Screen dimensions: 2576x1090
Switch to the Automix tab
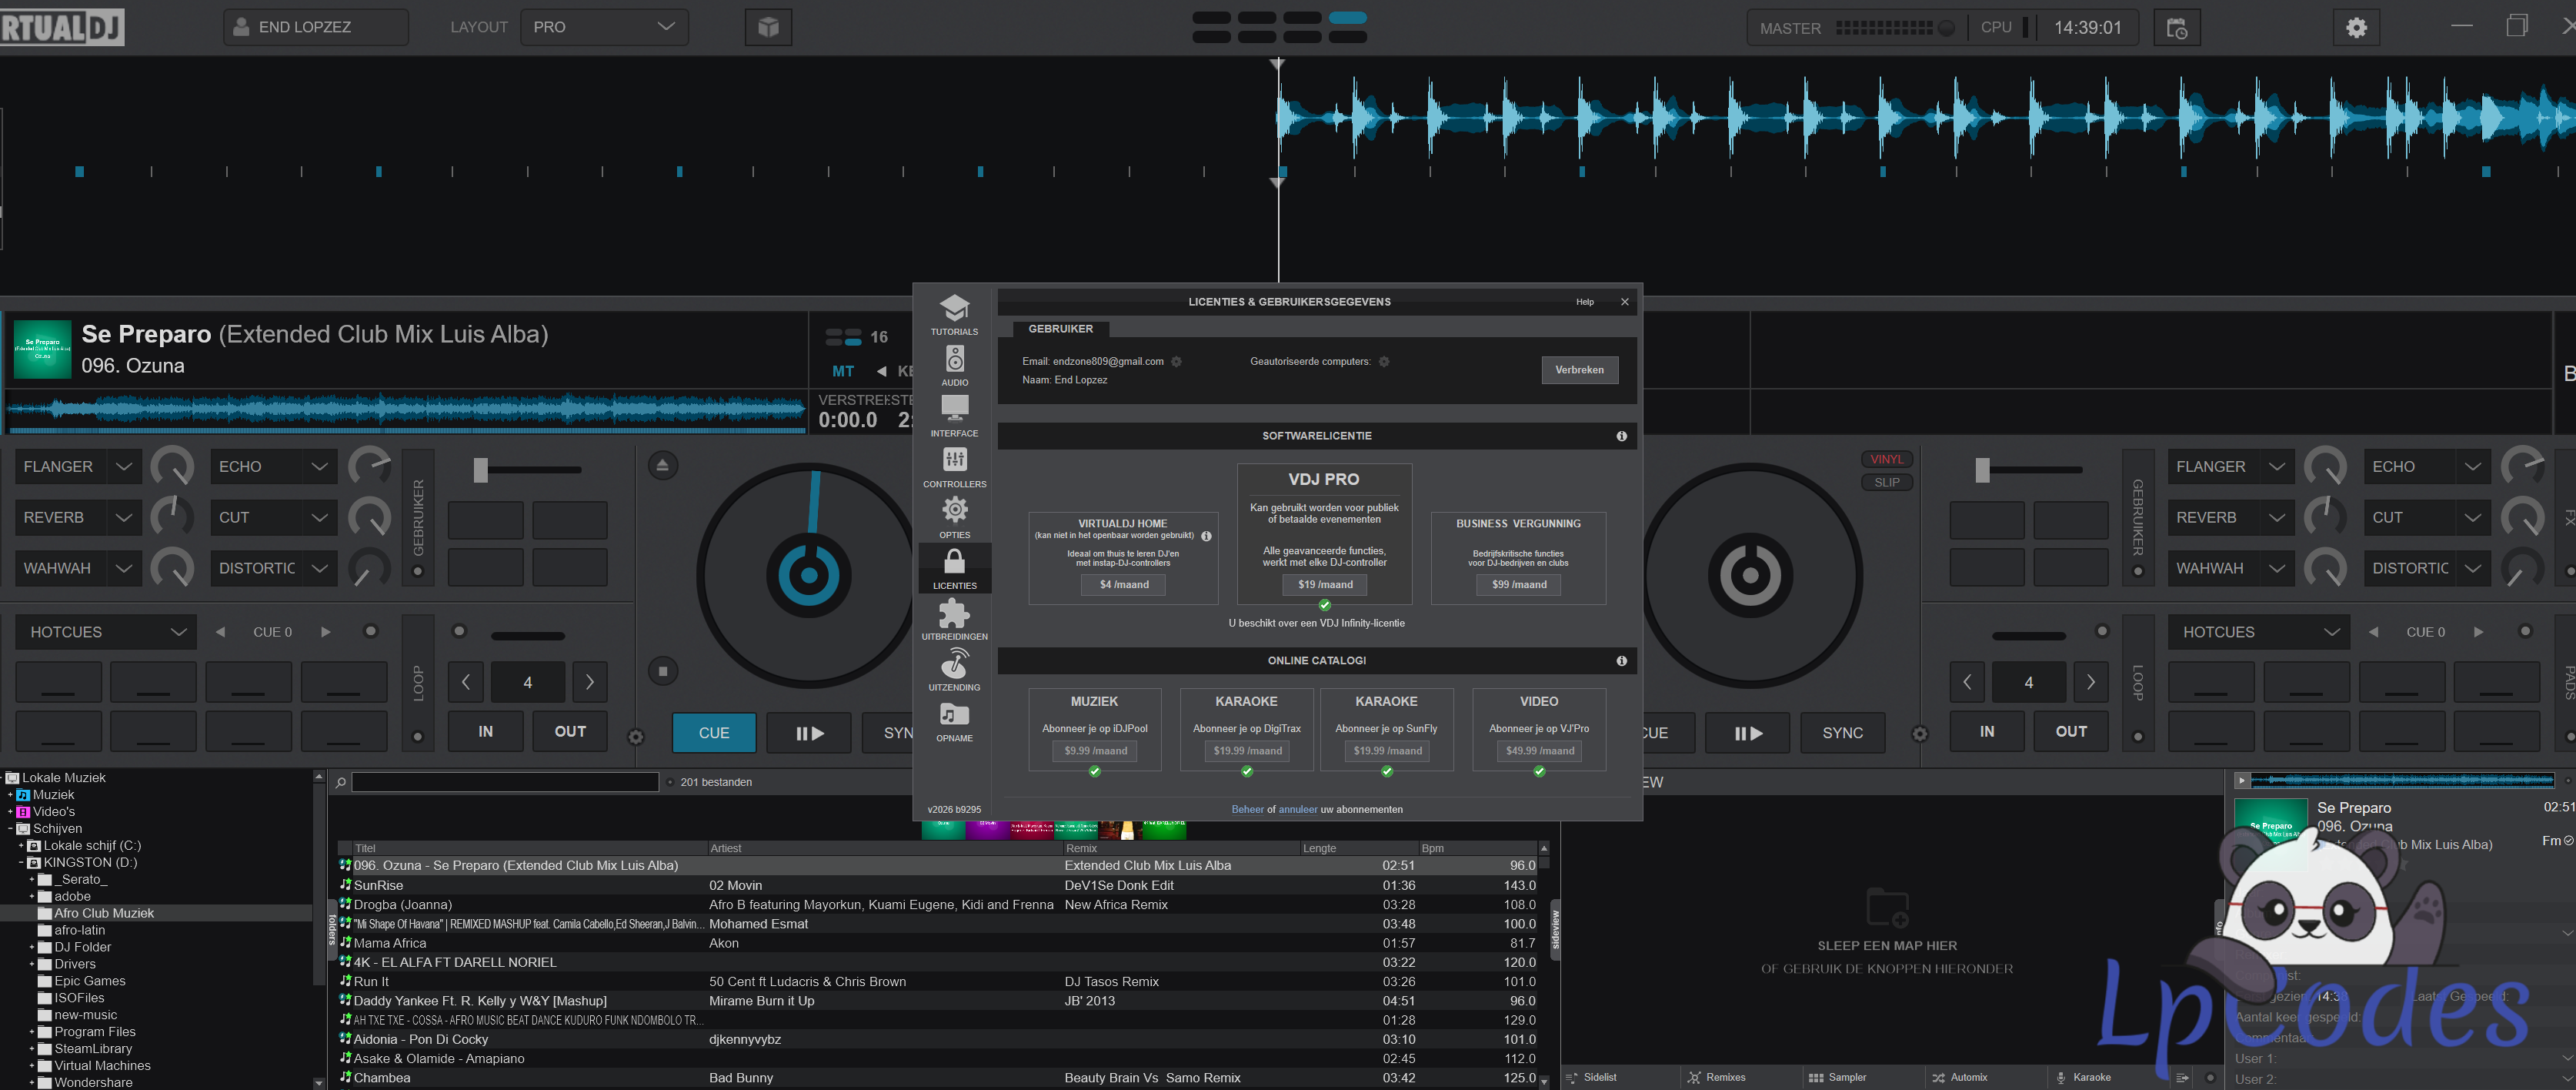pos(1959,1078)
